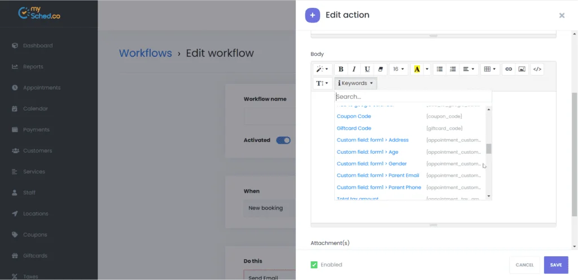
Task: Close the Edit action panel
Action: (x=562, y=15)
